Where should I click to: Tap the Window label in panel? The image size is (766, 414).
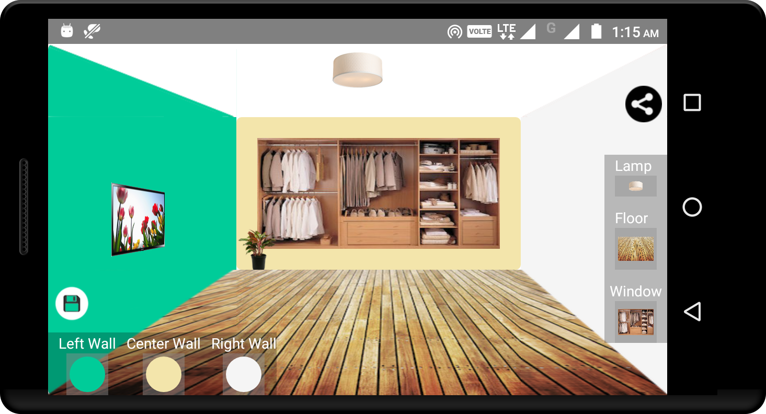636,291
